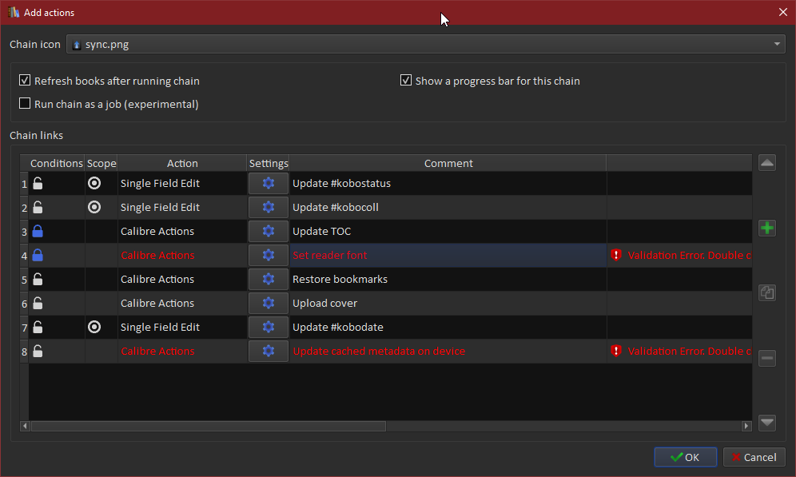Toggle Refresh books after running chain

(26, 81)
